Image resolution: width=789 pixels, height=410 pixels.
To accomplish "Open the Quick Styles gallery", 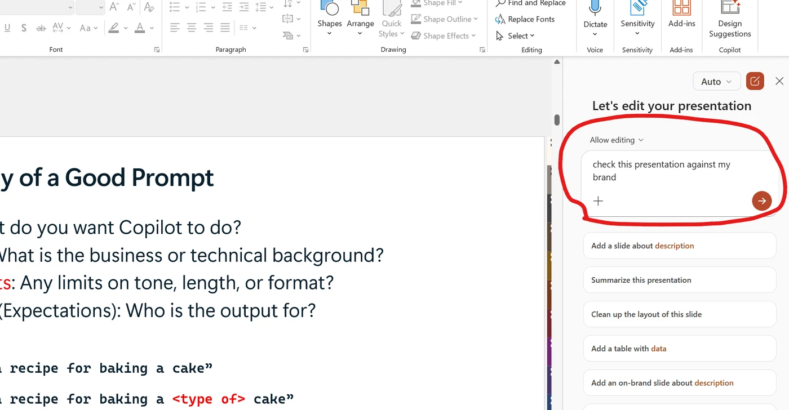I will coord(391,19).
